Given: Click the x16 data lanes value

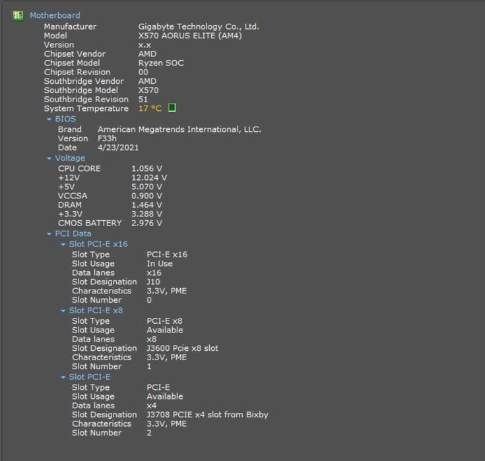Looking at the screenshot, I should click(154, 272).
